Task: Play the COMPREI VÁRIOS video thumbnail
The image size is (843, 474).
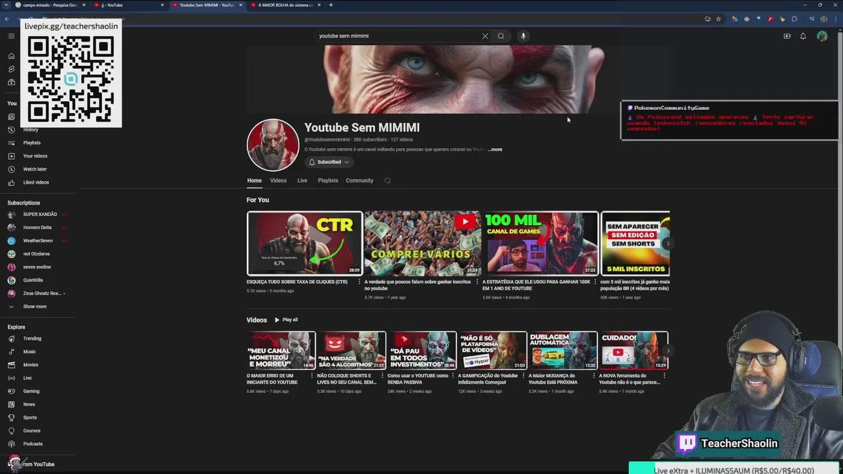Action: (423, 243)
